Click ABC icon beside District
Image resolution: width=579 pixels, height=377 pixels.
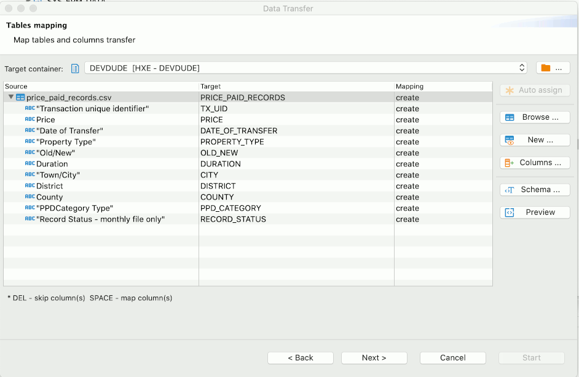point(30,185)
